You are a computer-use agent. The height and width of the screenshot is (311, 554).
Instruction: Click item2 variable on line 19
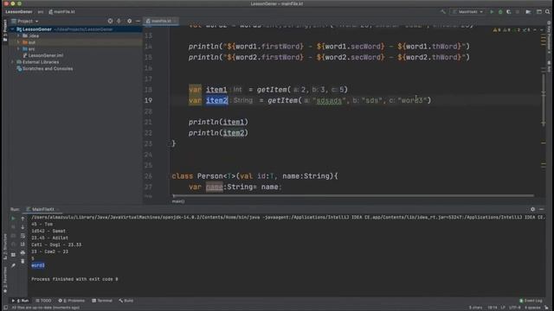(216, 100)
